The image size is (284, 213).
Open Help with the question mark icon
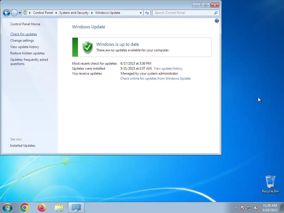coord(217,21)
